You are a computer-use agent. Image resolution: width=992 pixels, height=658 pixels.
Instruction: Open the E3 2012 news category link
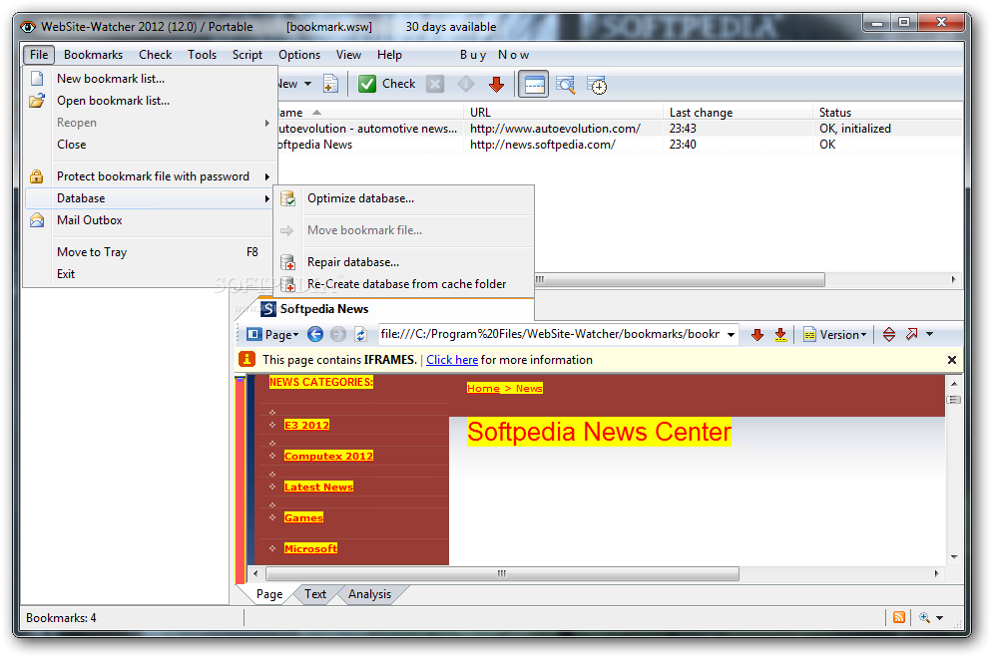click(x=306, y=426)
